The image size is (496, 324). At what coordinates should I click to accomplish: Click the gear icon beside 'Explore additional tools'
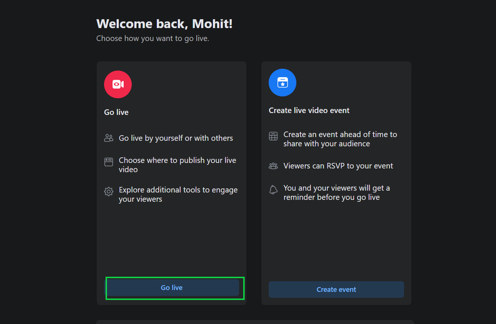point(108,191)
